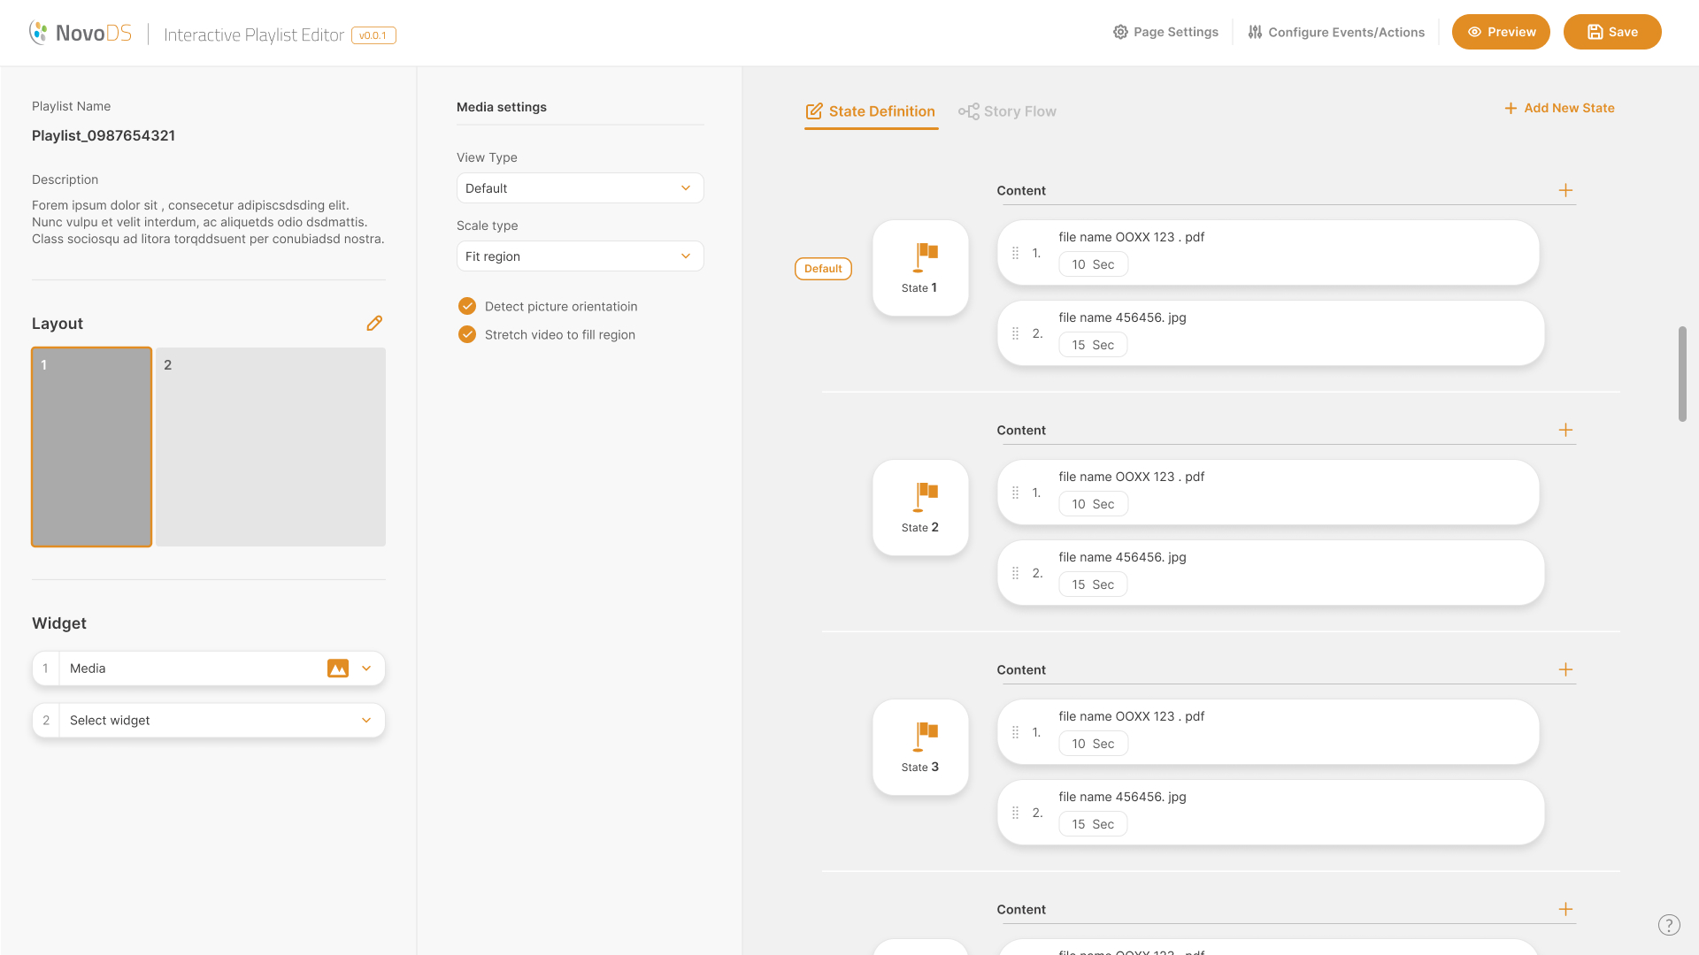Open the Scale type Fit region dropdown
The width and height of the screenshot is (1699, 955).
(x=580, y=256)
